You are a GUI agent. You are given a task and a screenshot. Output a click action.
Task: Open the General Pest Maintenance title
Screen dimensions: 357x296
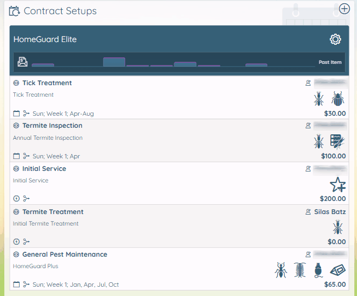tap(65, 254)
